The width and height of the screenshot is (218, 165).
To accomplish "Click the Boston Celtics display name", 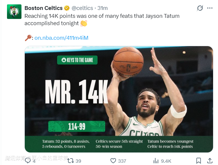I will (x=43, y=8).
